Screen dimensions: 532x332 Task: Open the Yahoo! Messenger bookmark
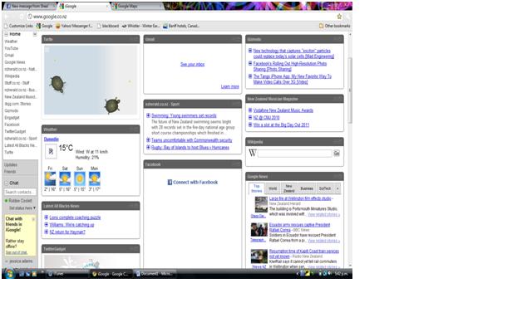pos(74,26)
